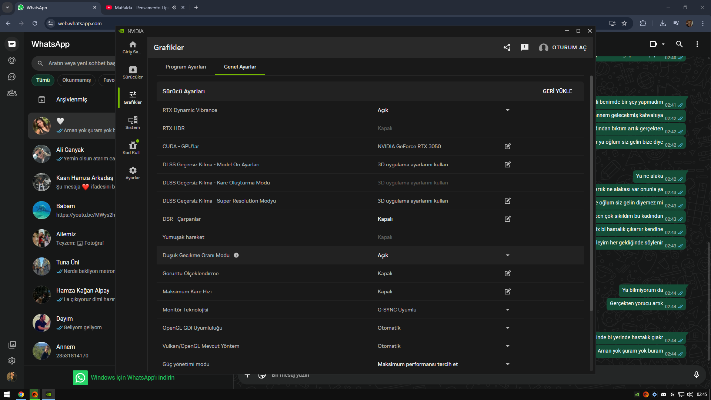Select the Genel Ayarlar tab

(240, 67)
